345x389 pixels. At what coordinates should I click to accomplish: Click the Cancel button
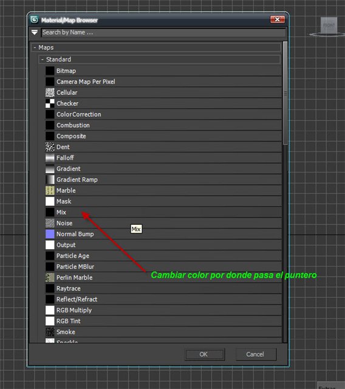point(255,354)
